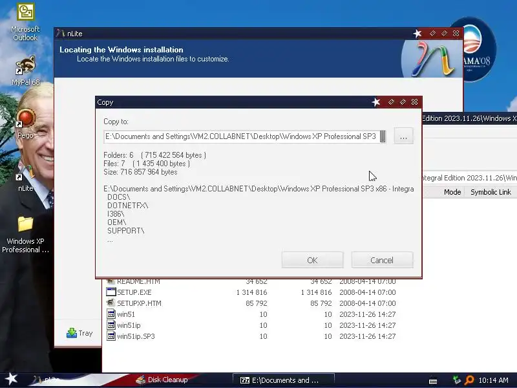Open Microsoft Outlook desktop icon
Screen dimensions: 517x388
pos(25,22)
